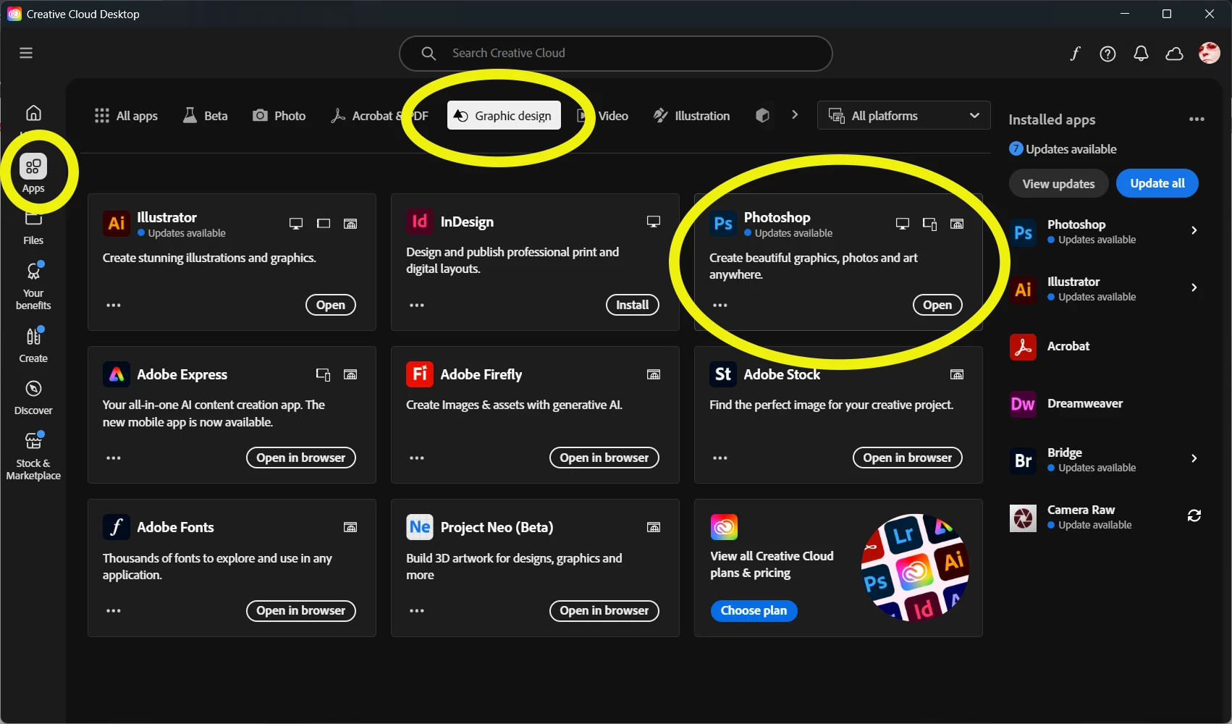This screenshot has width=1232, height=724.
Task: Select the Photo category tab
Action: [279, 116]
